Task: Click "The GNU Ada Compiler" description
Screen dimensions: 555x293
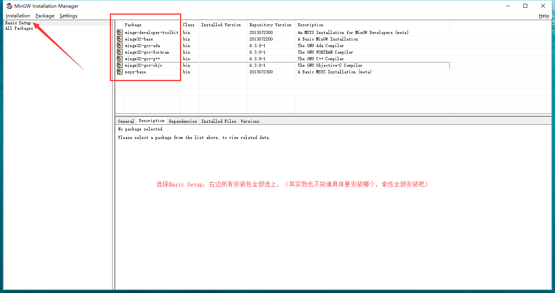Action: tap(321, 46)
